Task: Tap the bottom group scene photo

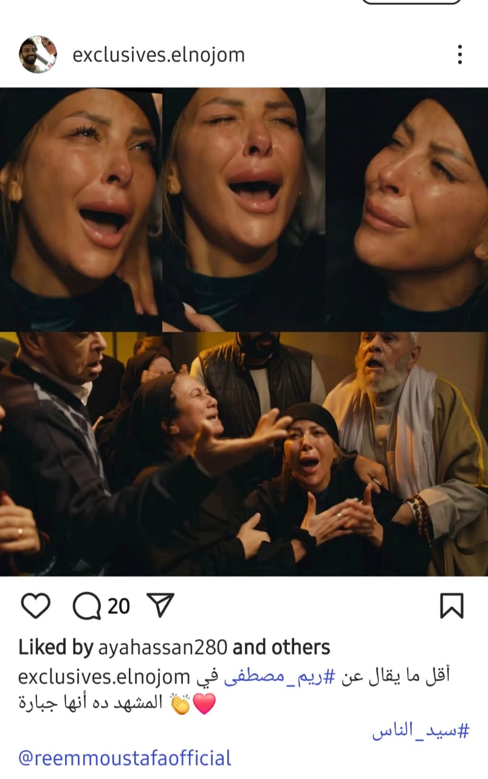Action: point(244,454)
